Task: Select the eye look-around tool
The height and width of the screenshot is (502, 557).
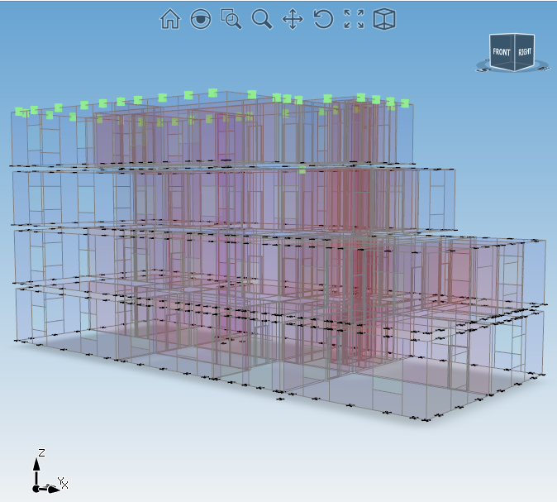Action: [x=200, y=19]
